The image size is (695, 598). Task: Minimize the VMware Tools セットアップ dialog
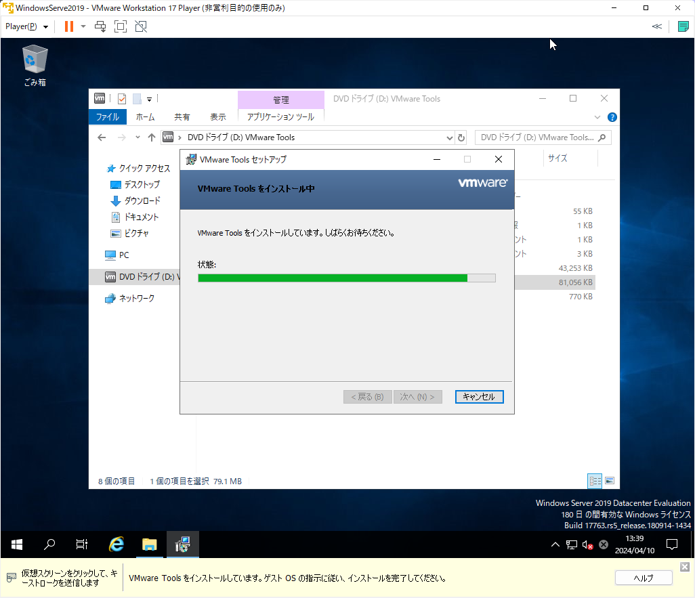click(x=437, y=159)
